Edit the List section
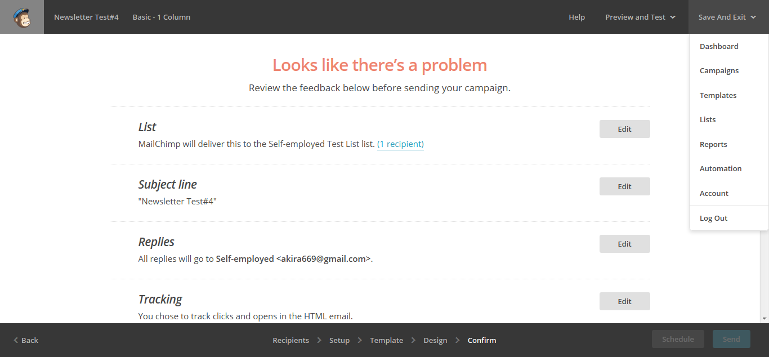Viewport: 769px width, 357px height. tap(624, 129)
